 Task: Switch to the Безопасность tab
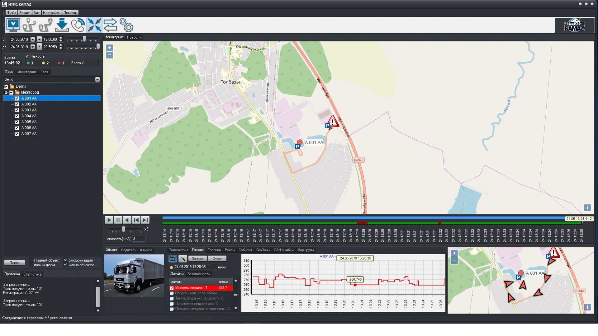point(198,274)
